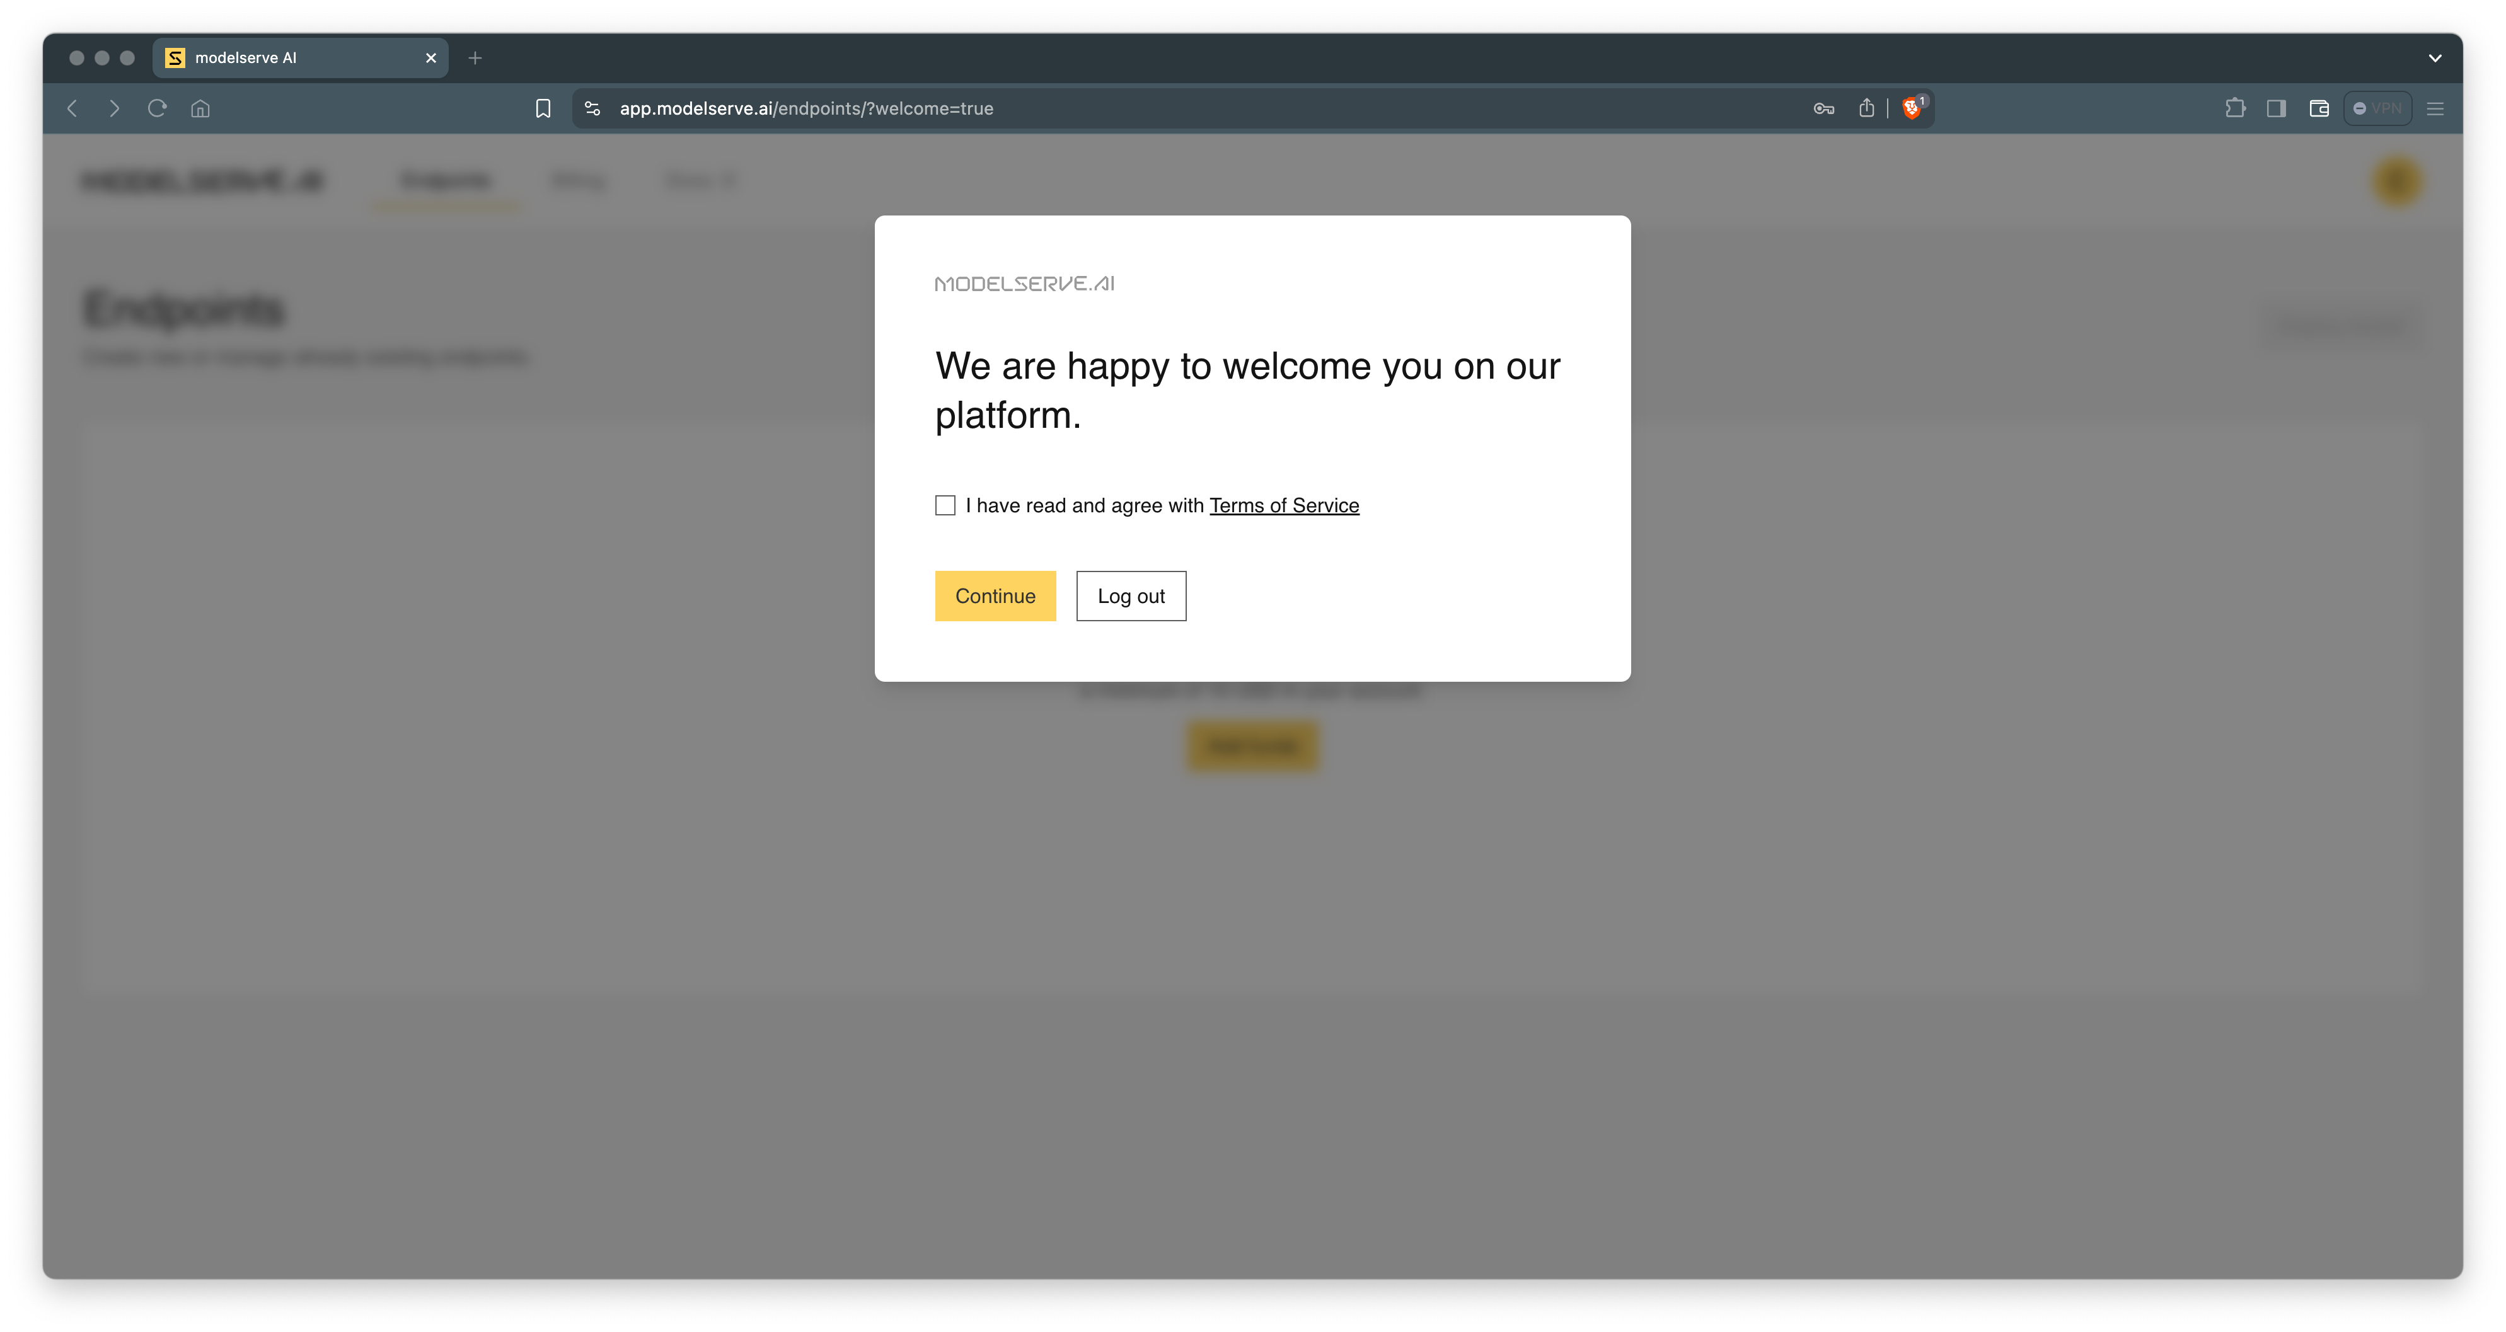Go back with the browser back arrow
Screen dimensions: 2506x1332
[x=72, y=108]
